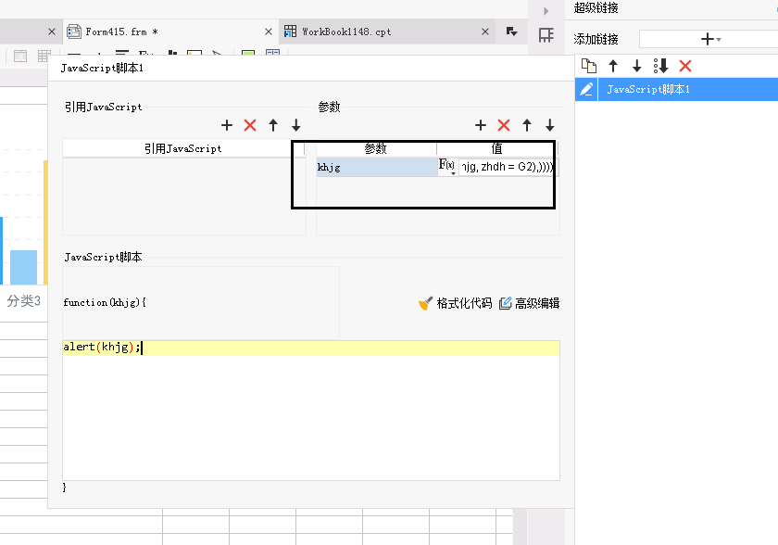Move referenced JavaScript entry down
Screen dimensions: 778x545
(296, 125)
